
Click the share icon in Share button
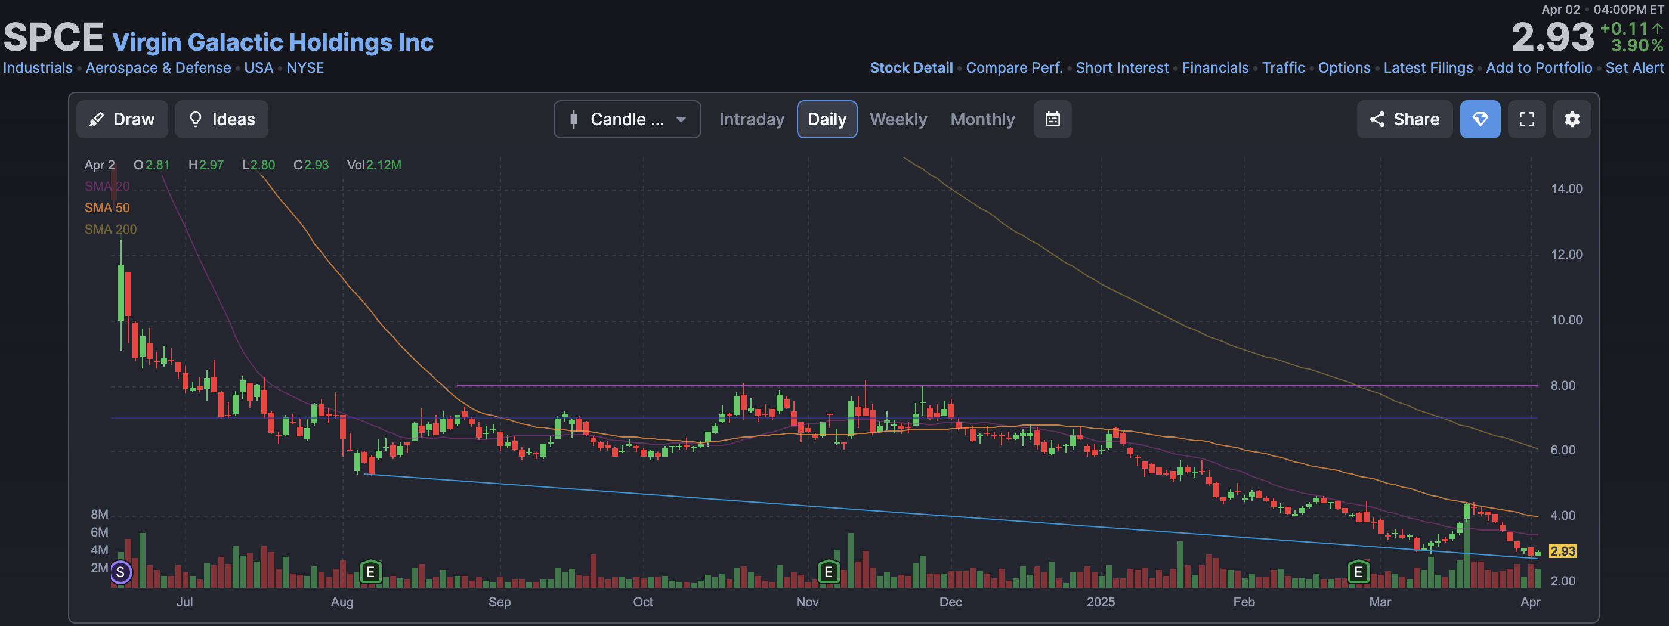(x=1377, y=119)
